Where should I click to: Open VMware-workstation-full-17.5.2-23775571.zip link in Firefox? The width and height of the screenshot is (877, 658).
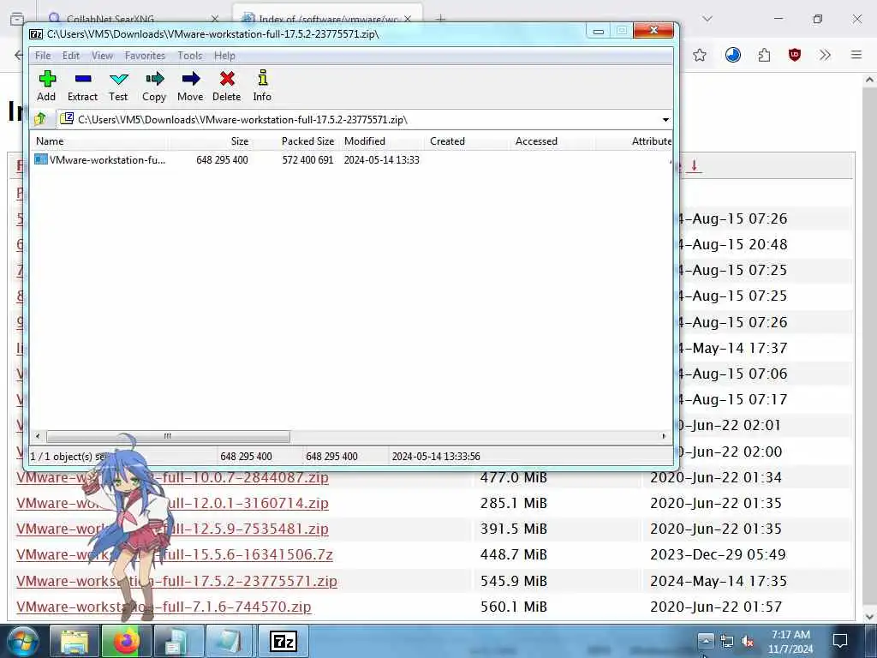coord(176,581)
